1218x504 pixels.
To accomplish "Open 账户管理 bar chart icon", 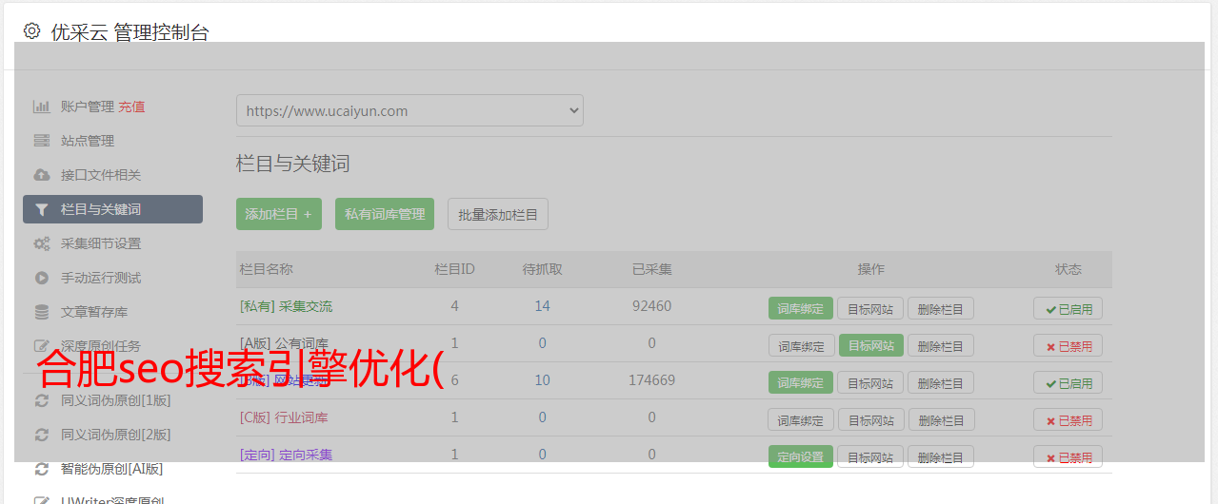I will (x=41, y=107).
